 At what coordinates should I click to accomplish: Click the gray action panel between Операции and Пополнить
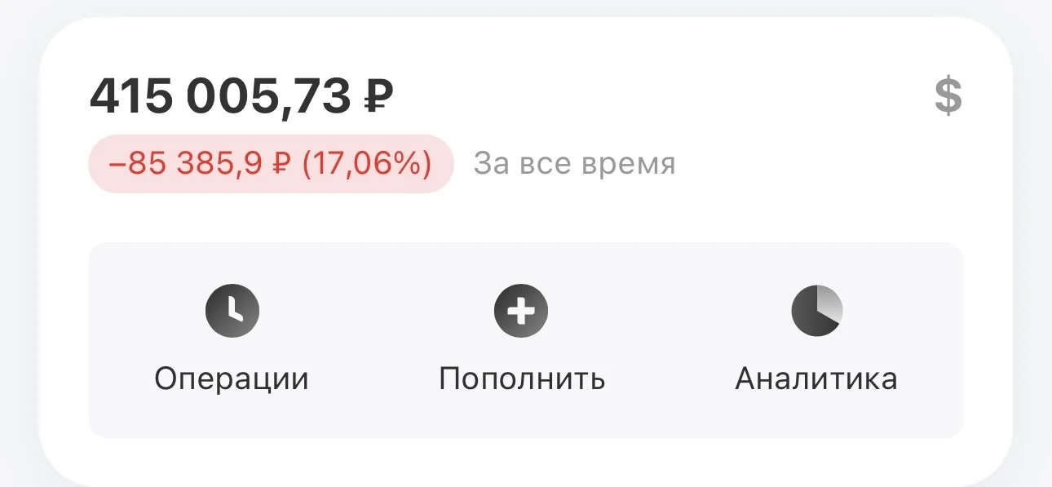[375, 340]
